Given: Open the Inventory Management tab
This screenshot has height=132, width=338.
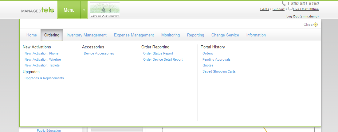Looking at the screenshot, I should click(87, 35).
